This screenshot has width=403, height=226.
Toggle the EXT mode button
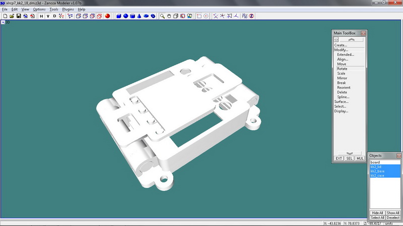point(339,158)
